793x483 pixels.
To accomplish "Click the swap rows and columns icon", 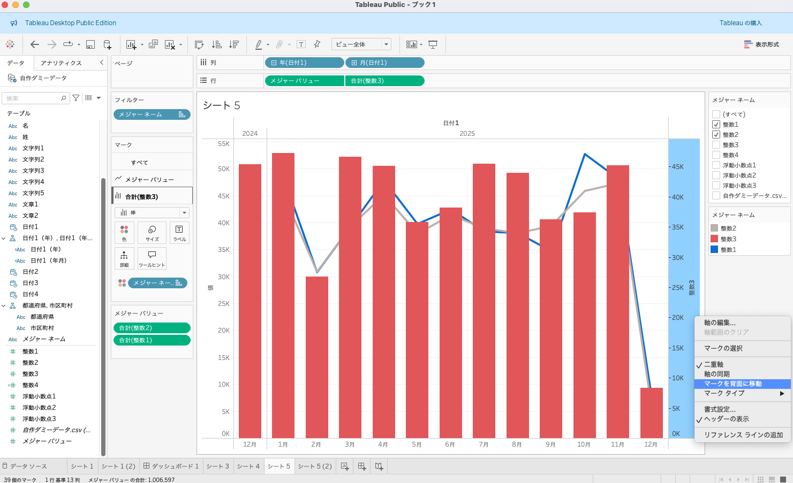I will (199, 44).
